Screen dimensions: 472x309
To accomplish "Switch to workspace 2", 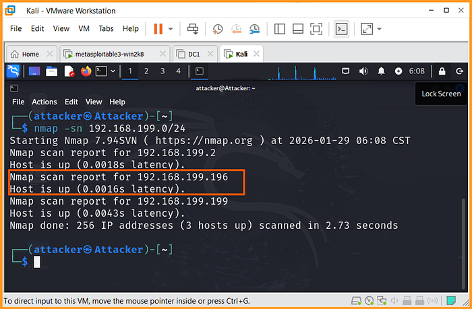I will (146, 71).
